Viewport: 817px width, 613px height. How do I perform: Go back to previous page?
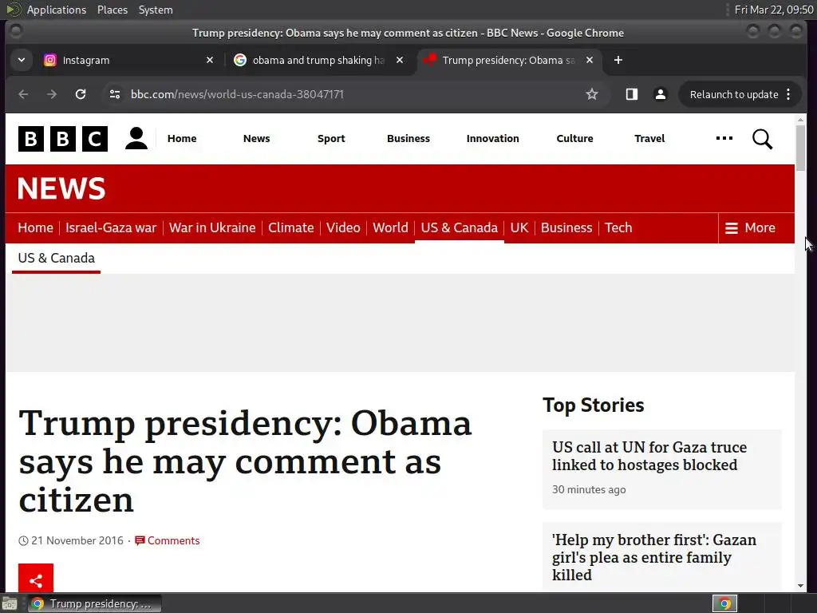23,94
